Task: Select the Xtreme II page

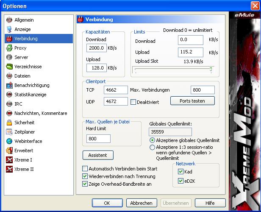Action: (x=39, y=169)
